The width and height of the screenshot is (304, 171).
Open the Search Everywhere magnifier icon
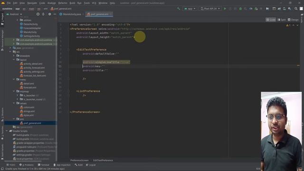(x=296, y=9)
